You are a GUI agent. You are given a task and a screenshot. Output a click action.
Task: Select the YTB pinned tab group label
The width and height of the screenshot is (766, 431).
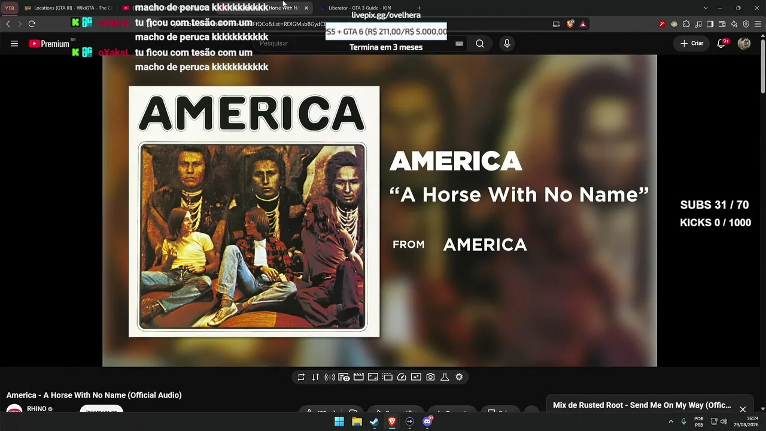pyautogui.click(x=10, y=8)
